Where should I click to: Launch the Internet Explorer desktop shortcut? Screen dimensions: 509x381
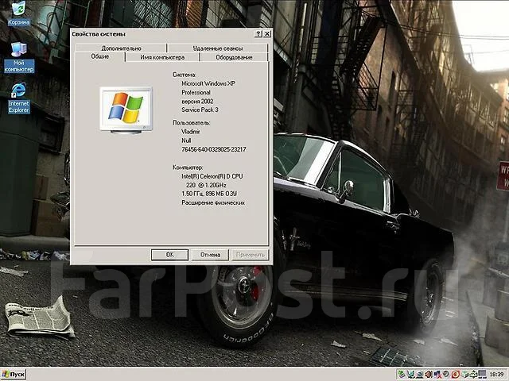(x=18, y=98)
